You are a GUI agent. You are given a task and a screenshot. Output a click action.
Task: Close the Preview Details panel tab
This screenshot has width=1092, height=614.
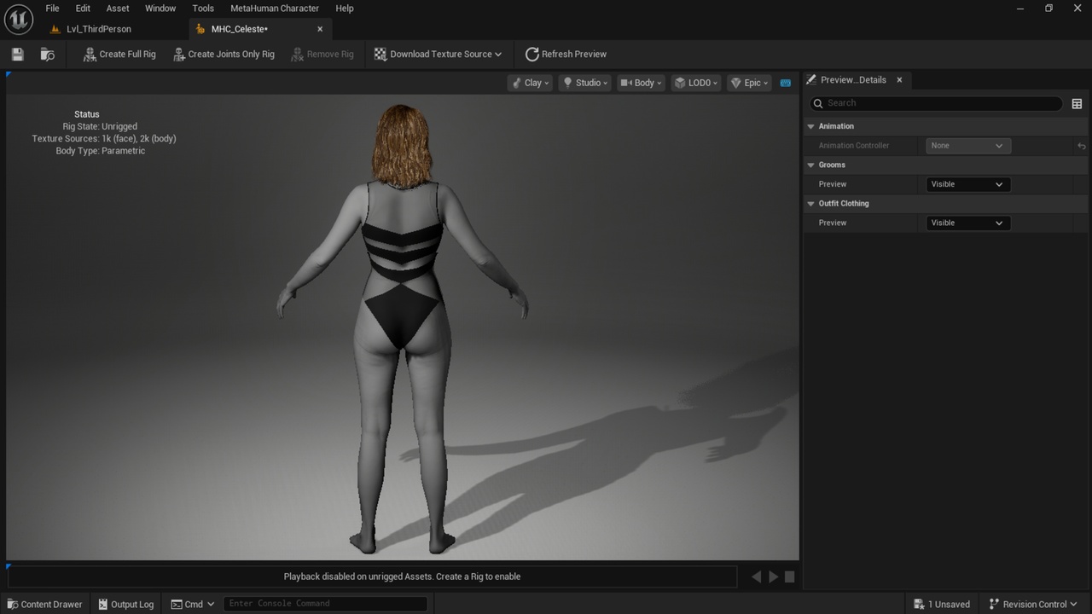click(899, 80)
